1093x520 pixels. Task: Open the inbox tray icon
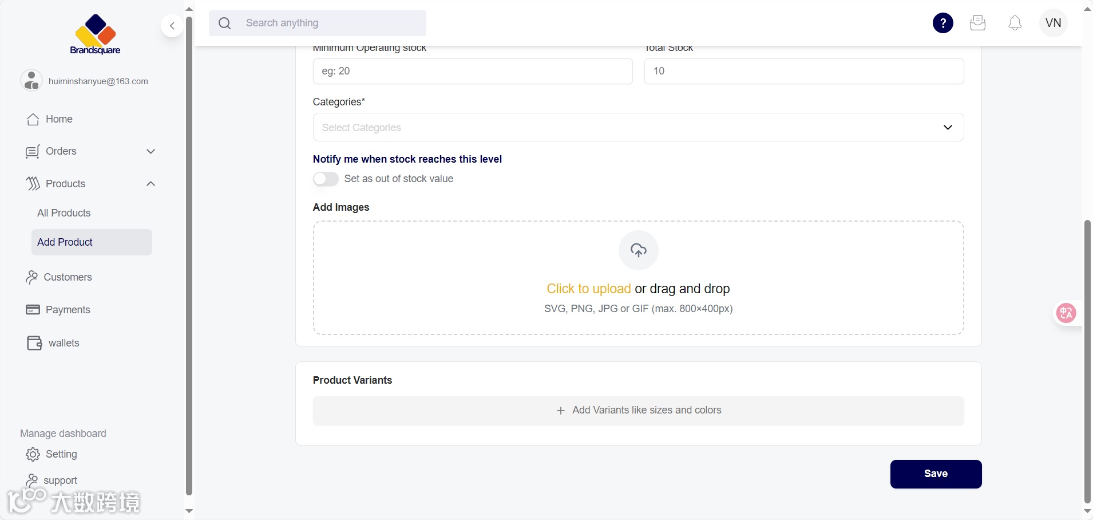click(978, 23)
